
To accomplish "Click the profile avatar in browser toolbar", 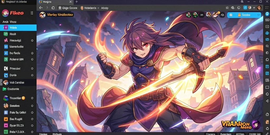I will coord(259,8).
